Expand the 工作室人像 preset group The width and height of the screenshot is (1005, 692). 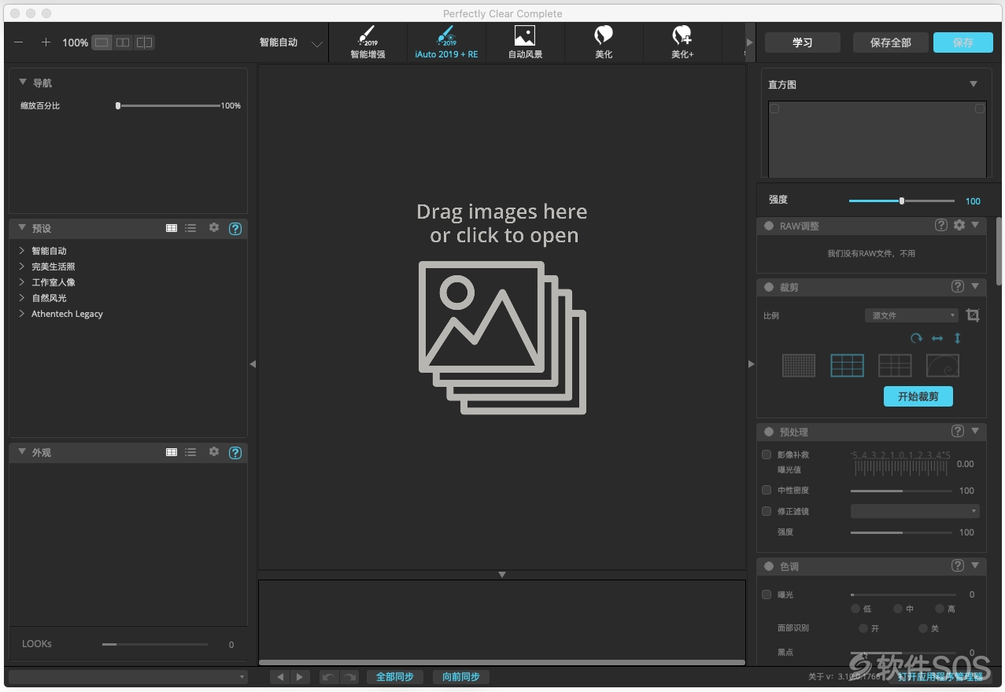[x=21, y=282]
